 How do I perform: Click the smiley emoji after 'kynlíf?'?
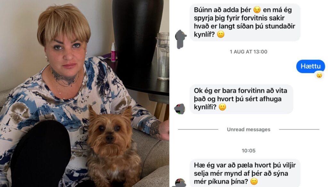(221, 34)
